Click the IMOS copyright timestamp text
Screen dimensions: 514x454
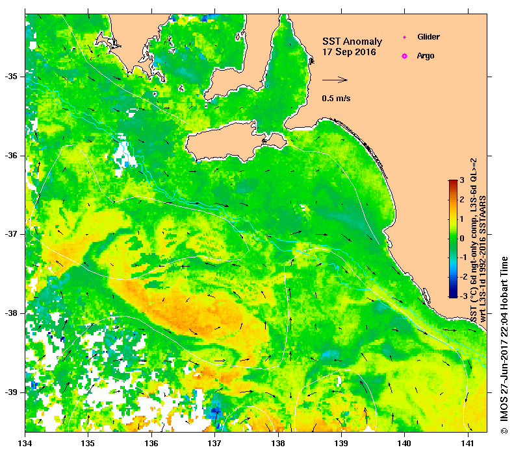(x=504, y=345)
